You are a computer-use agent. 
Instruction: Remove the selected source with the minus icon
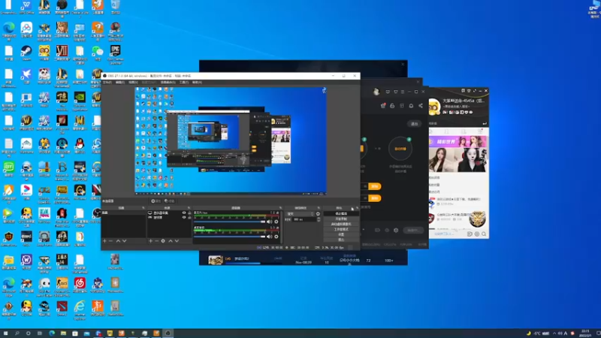pyautogui.click(x=157, y=241)
